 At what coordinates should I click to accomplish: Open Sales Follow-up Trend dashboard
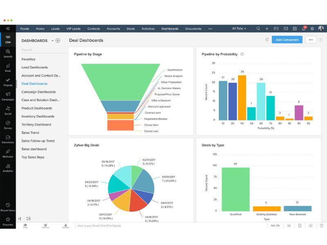coord(38,141)
